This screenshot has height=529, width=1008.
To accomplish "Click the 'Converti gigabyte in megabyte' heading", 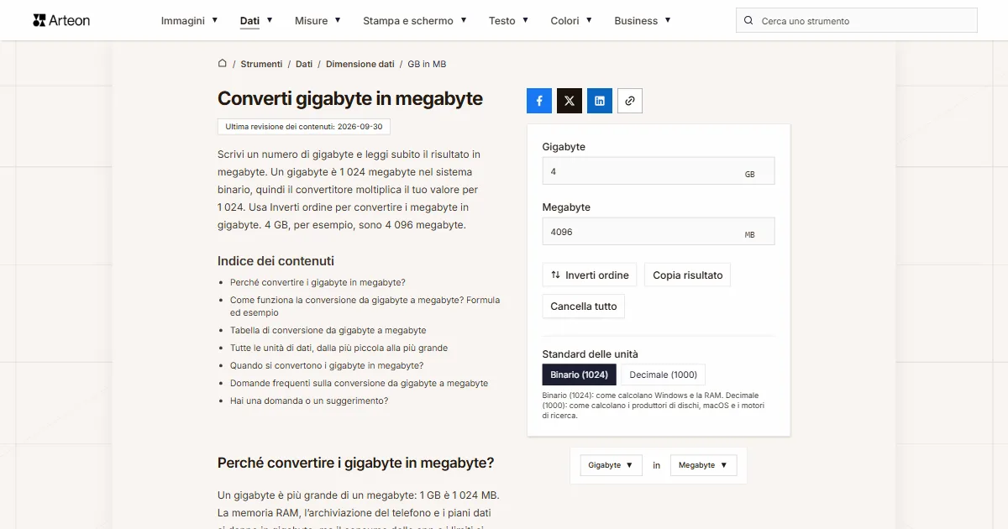I will tap(350, 98).
